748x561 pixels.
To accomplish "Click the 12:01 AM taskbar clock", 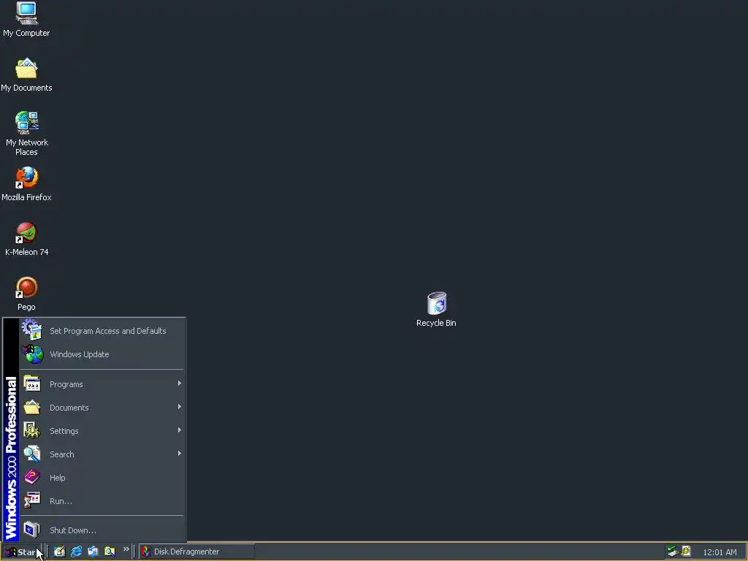I will coord(720,552).
